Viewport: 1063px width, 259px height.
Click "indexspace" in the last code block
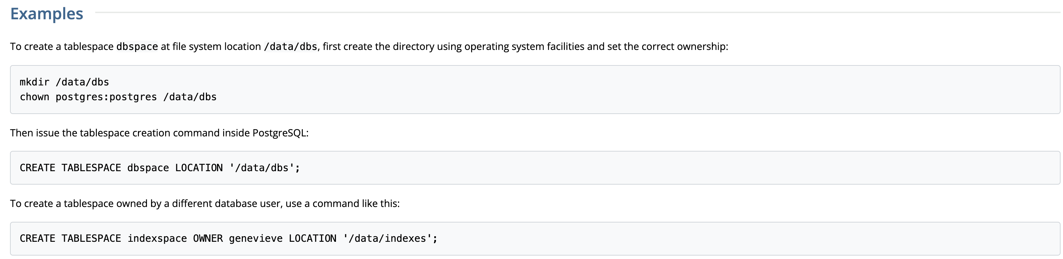pyautogui.click(x=157, y=238)
